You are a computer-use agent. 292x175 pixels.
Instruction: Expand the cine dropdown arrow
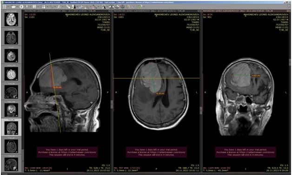(x=107, y=6)
